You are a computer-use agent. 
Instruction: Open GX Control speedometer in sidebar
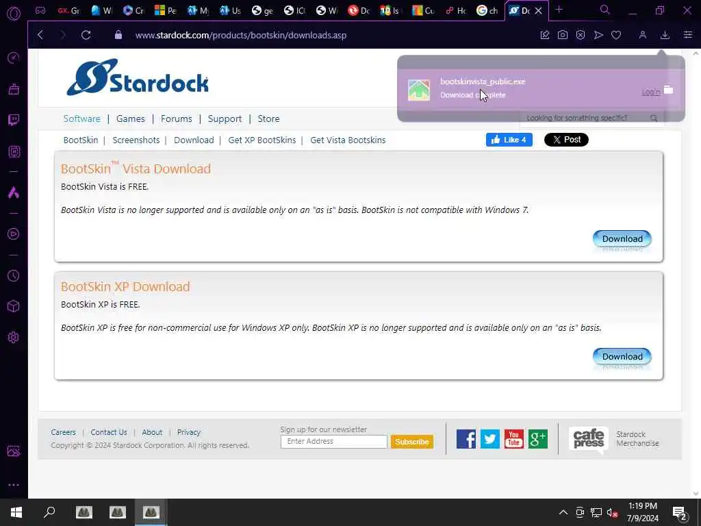tap(14, 58)
